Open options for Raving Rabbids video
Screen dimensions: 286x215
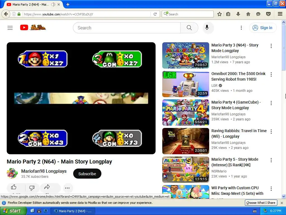click(x=271, y=132)
